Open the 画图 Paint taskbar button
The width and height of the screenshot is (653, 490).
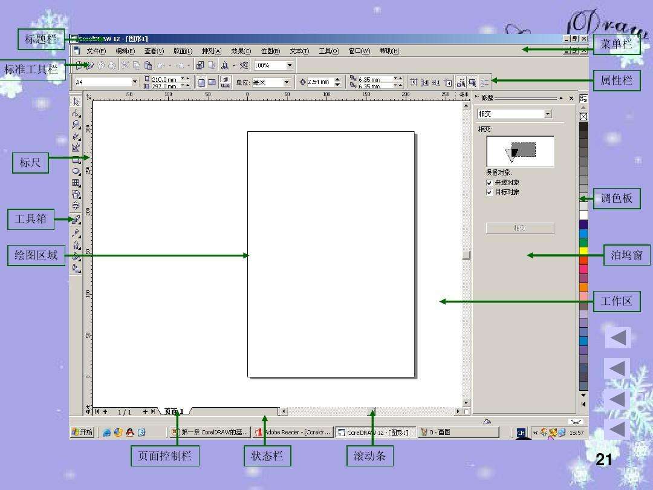458,433
